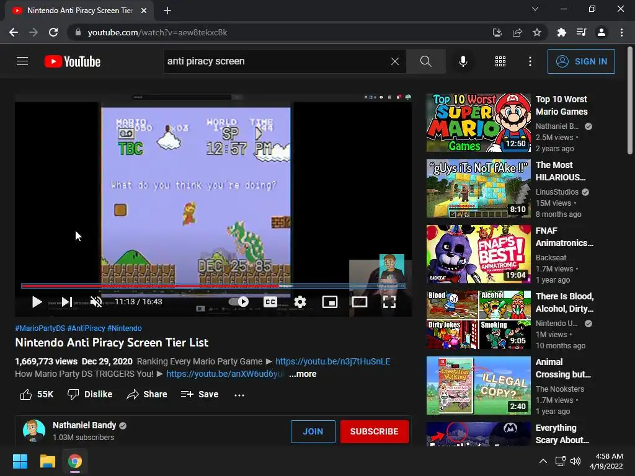Viewport: 635px width, 476px height.
Task: Open the YouTube guide hamburger menu
Action: (22, 61)
